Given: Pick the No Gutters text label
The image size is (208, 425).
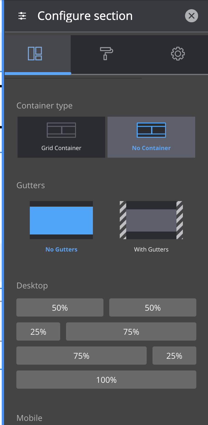Looking at the screenshot, I should tap(61, 249).
